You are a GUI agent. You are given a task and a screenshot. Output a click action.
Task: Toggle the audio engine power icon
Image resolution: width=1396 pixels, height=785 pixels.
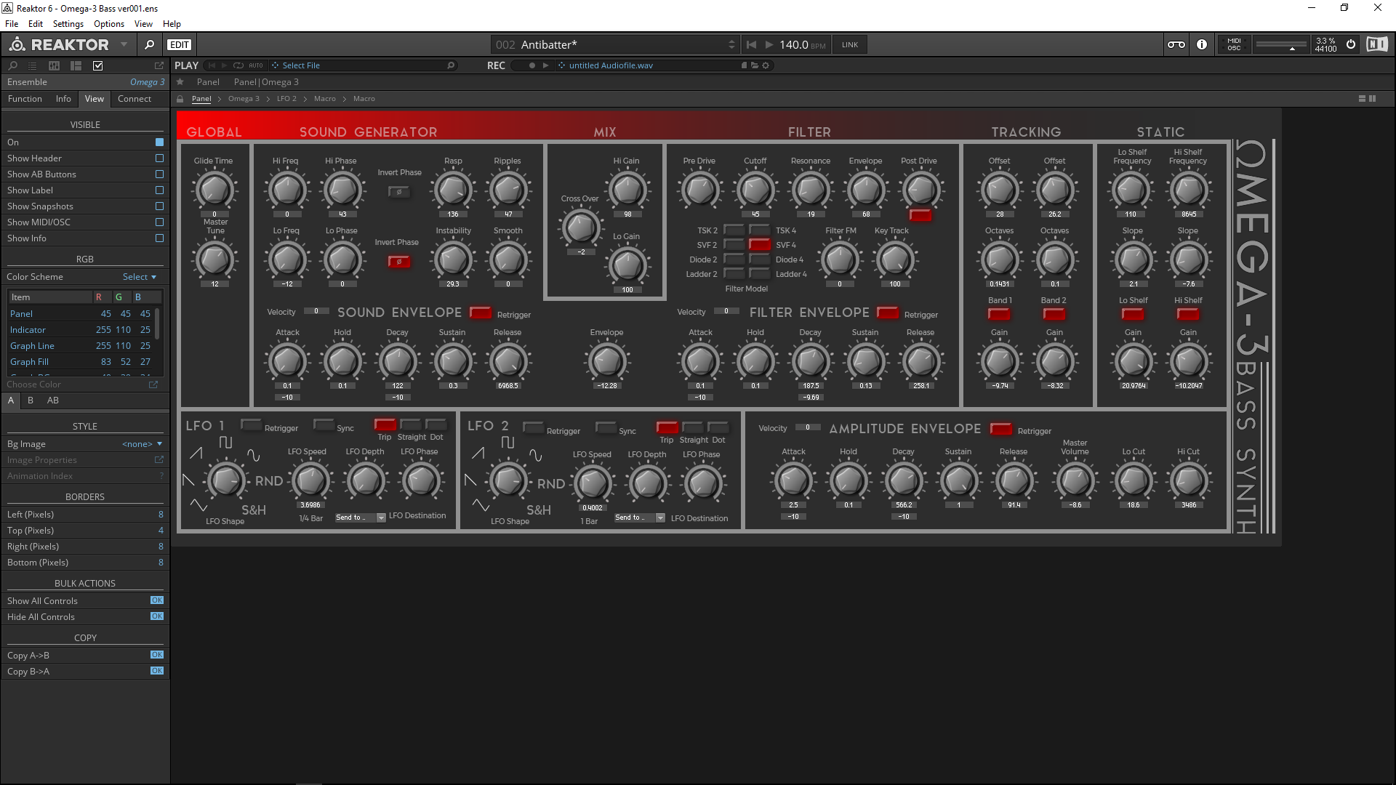[x=1351, y=44]
